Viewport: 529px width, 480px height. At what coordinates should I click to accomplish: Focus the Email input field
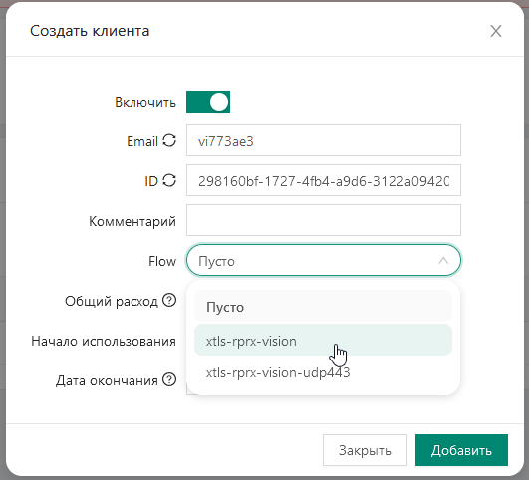324,140
